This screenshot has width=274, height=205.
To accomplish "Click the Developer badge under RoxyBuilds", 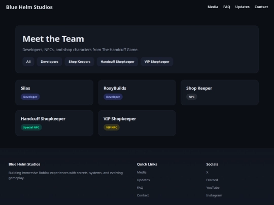I will coord(113,97).
